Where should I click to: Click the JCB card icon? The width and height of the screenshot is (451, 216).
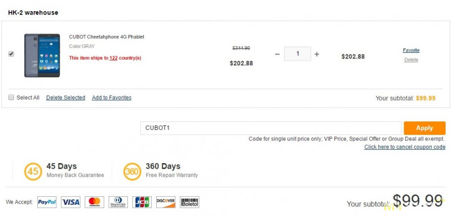point(142,202)
